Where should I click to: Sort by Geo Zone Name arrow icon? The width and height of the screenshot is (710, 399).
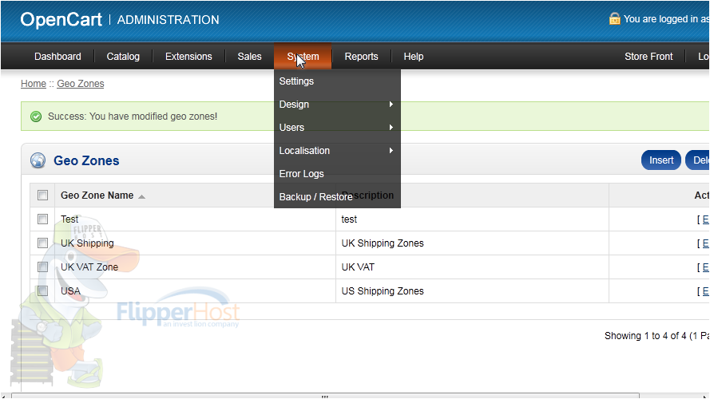[x=141, y=196]
